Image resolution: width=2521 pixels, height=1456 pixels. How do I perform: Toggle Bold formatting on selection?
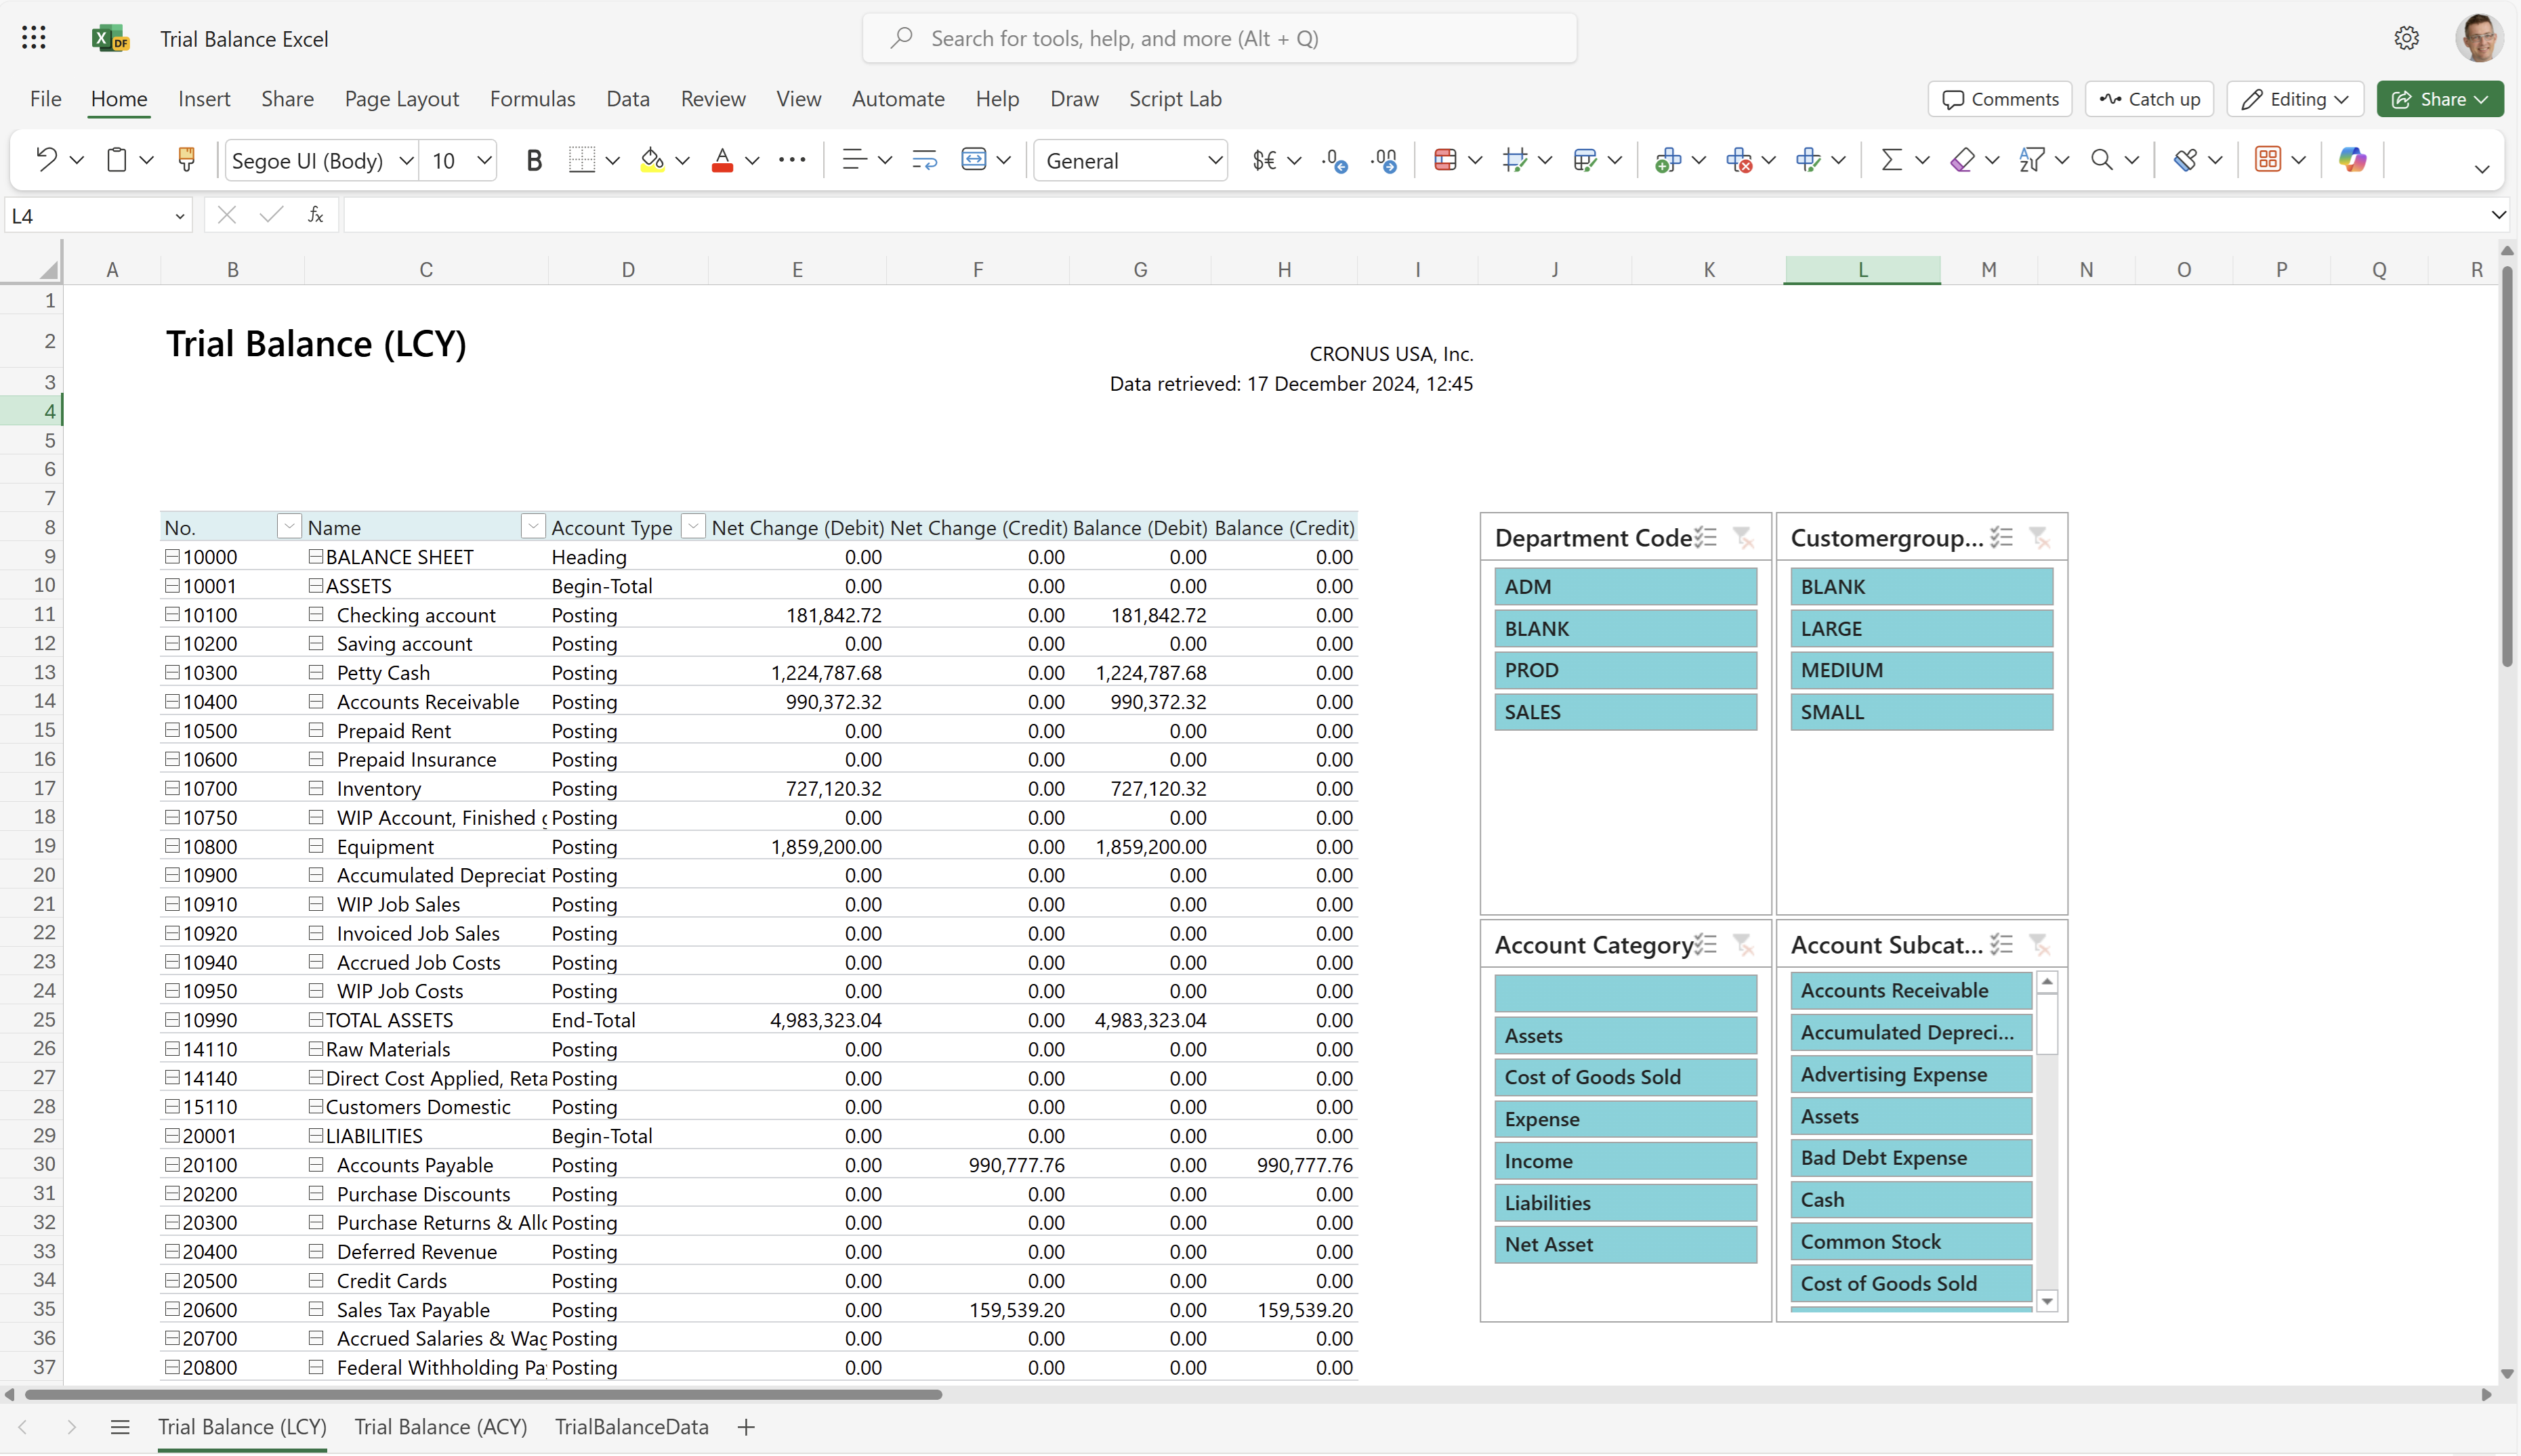[534, 159]
